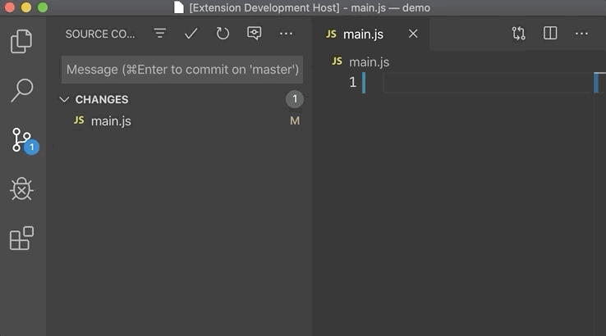Image resolution: width=606 pixels, height=336 pixels.
Task: Toggle view as list icon in Source Control
Action: [x=160, y=34]
